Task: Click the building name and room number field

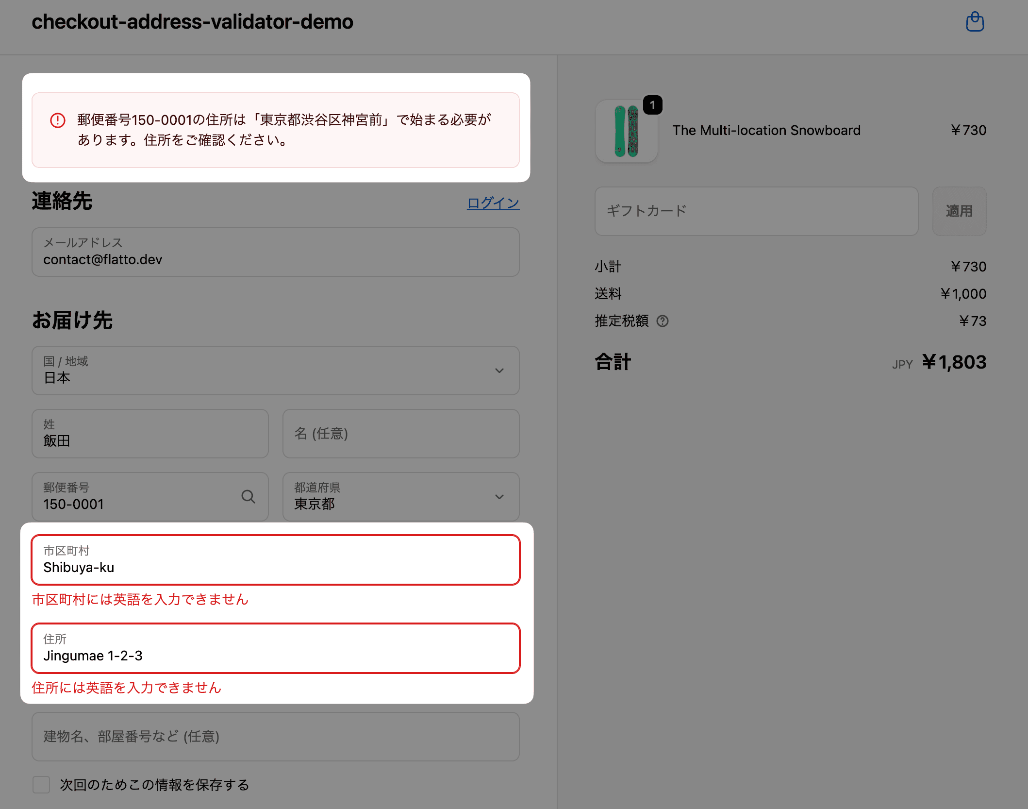Action: coord(275,737)
